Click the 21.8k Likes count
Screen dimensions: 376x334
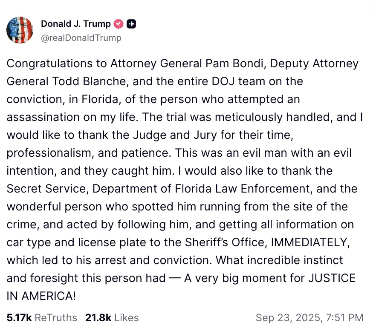(x=98, y=317)
